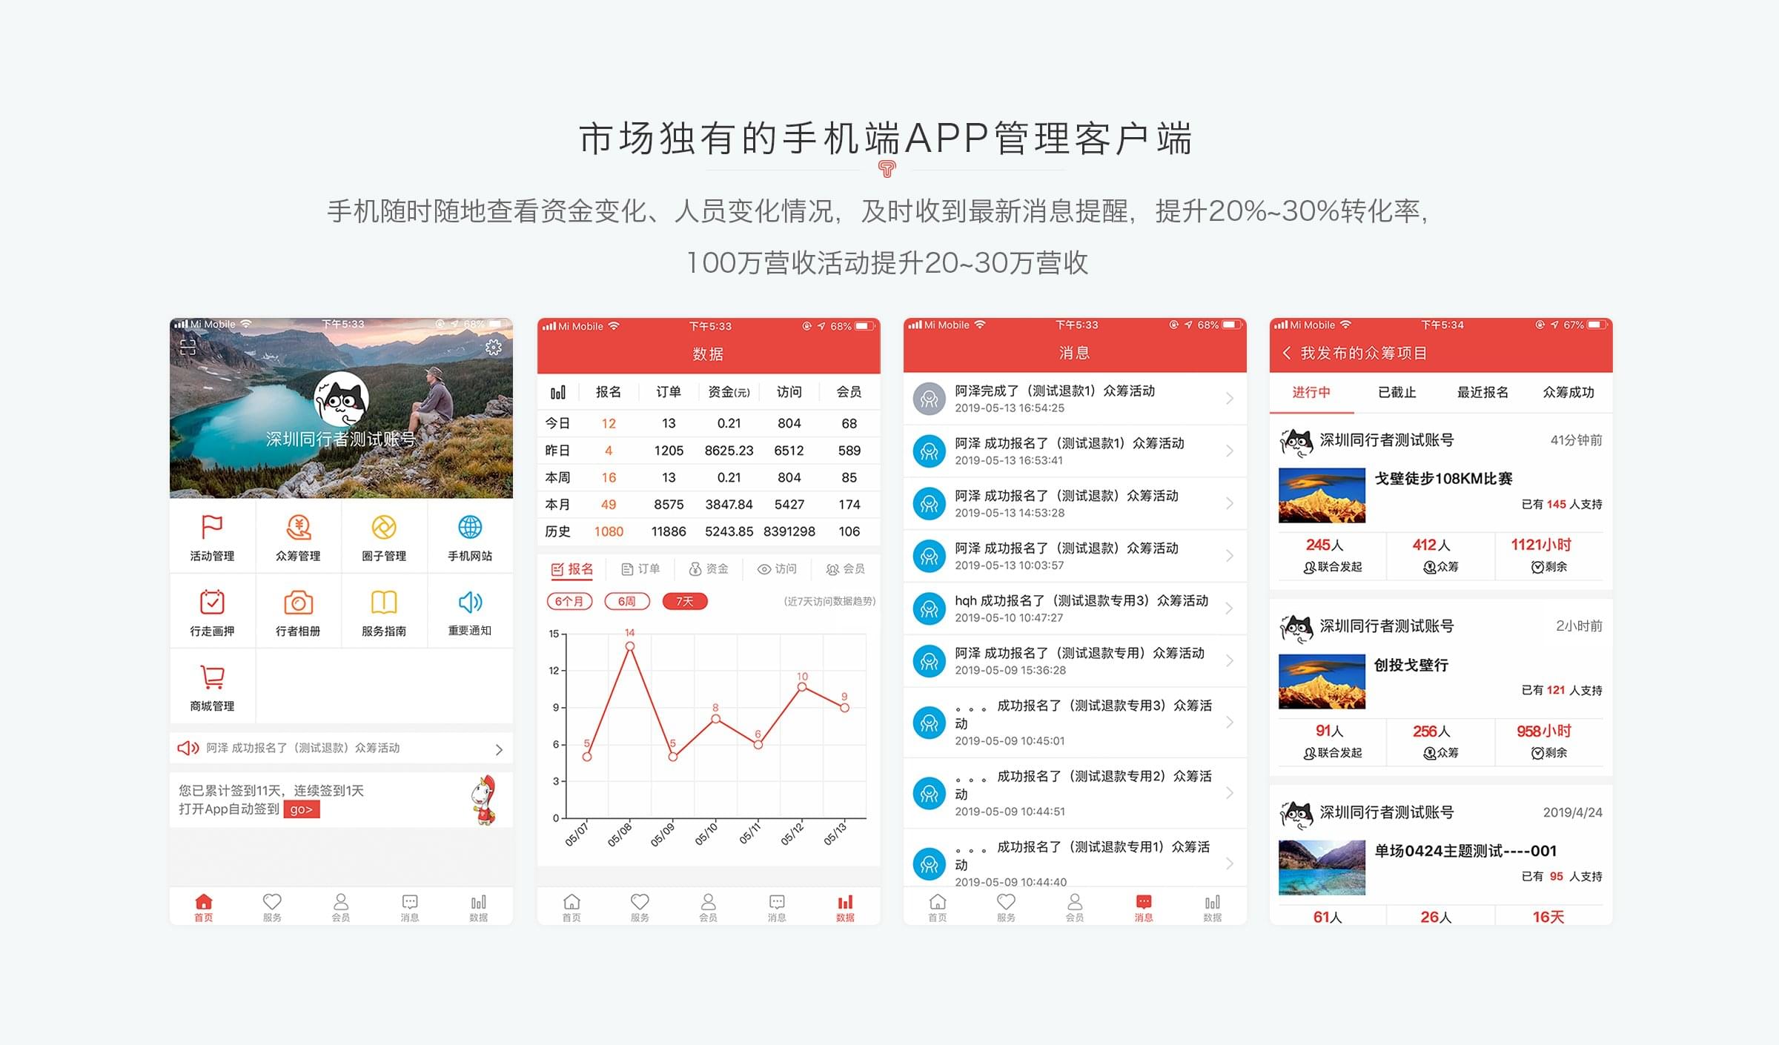
Task: Open 行走画押 calendar-check icon
Action: pos(212,602)
